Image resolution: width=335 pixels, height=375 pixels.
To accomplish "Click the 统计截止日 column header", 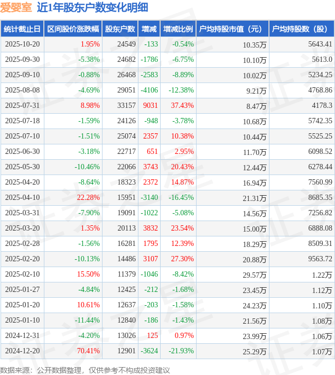I will click(x=22, y=29).
